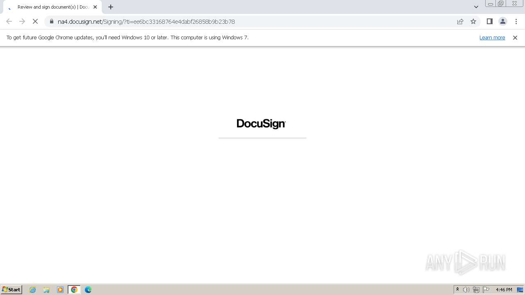Restore down the Chrome window
Screen dimensions: 525x295
(500, 4)
